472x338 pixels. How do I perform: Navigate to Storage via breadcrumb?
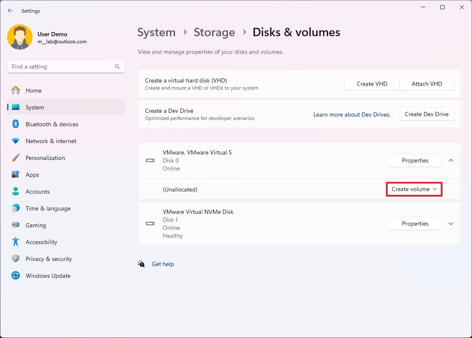214,32
